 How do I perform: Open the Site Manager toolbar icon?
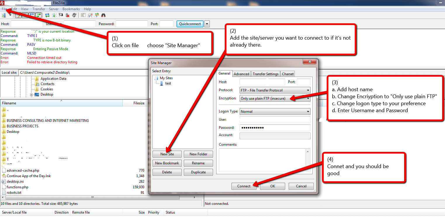(4, 15)
